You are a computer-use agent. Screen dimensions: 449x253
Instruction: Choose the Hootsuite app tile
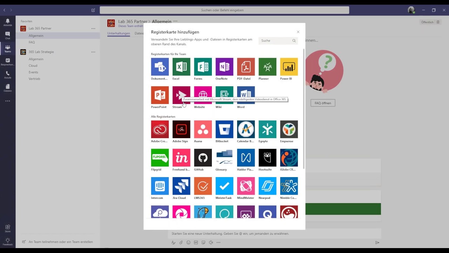[267, 158]
